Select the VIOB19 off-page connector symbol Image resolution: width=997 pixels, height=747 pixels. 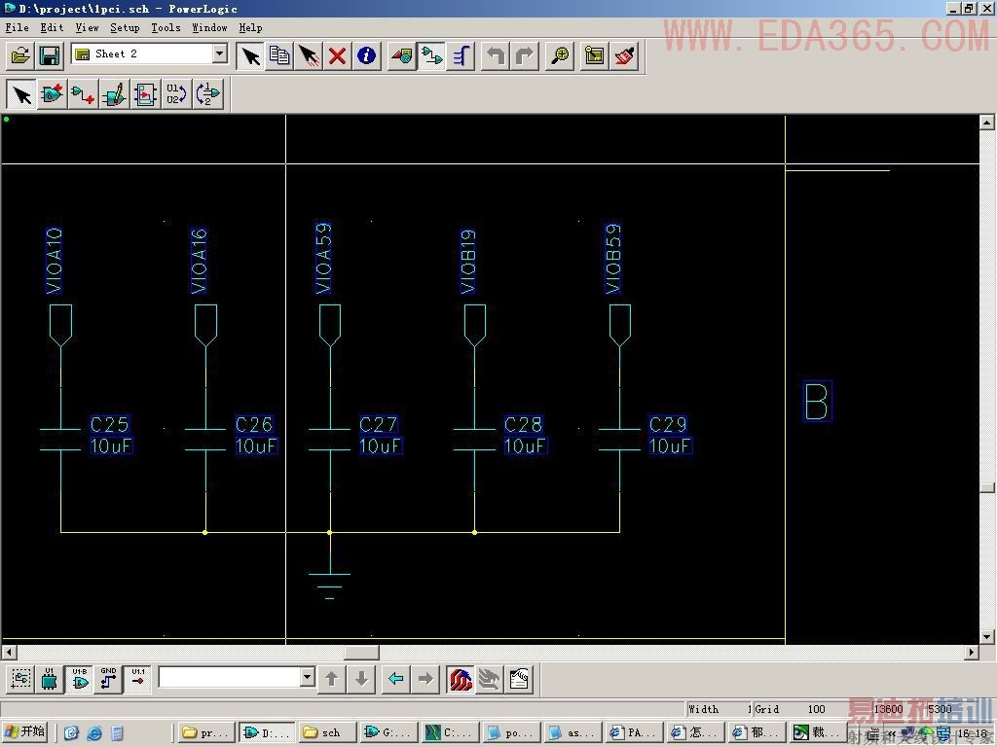[x=475, y=325]
